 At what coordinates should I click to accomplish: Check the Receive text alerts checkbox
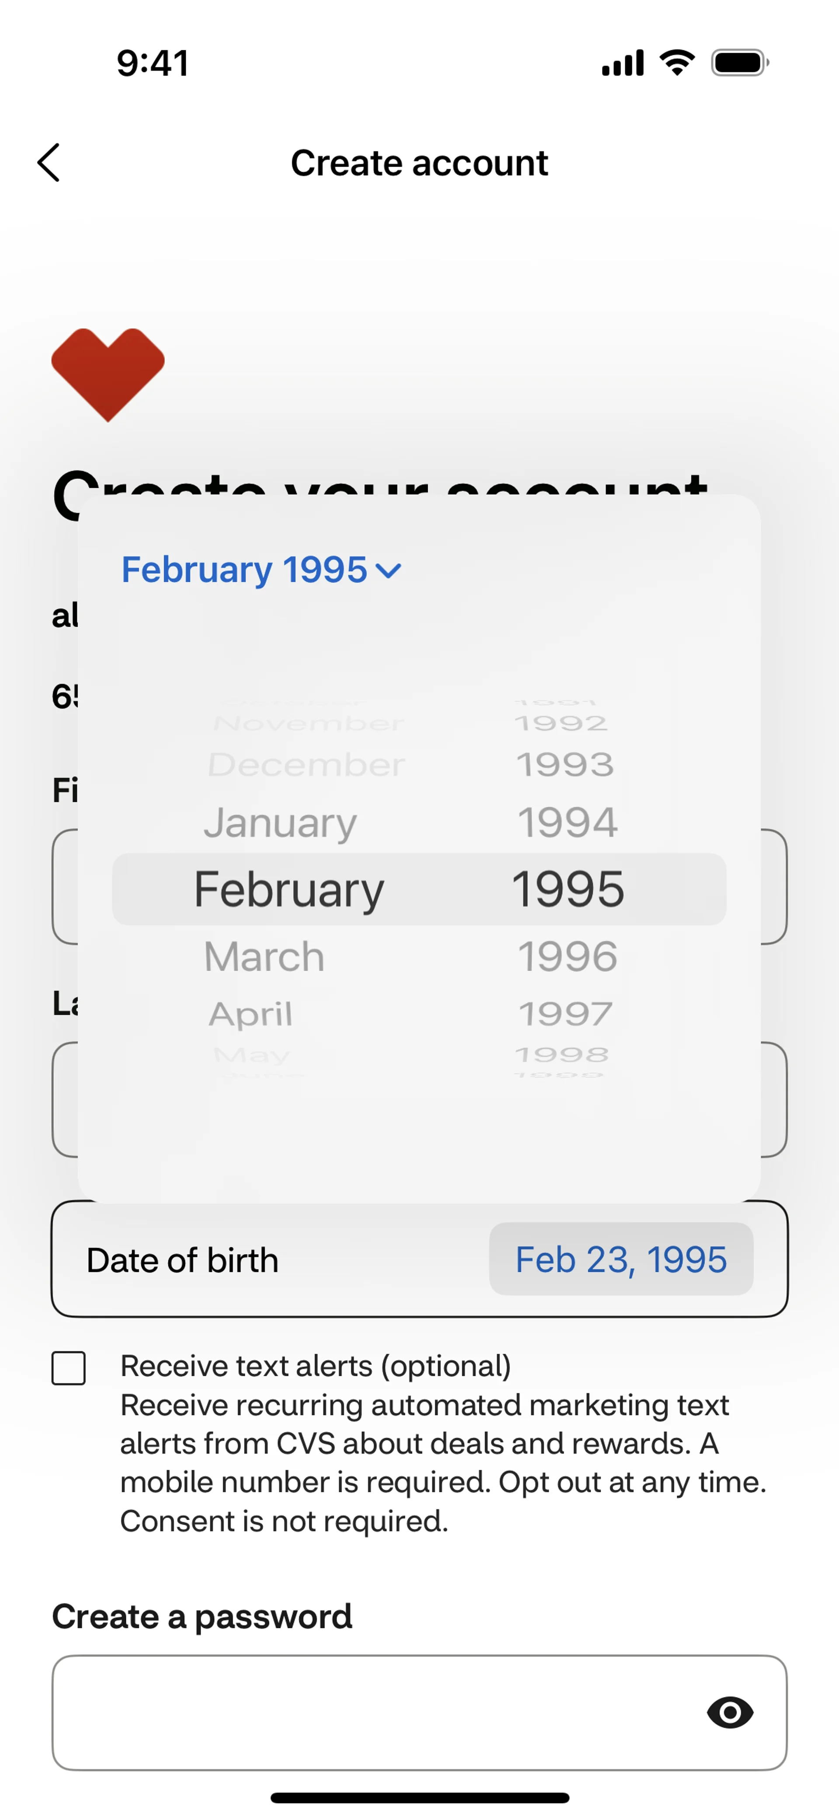click(69, 1368)
